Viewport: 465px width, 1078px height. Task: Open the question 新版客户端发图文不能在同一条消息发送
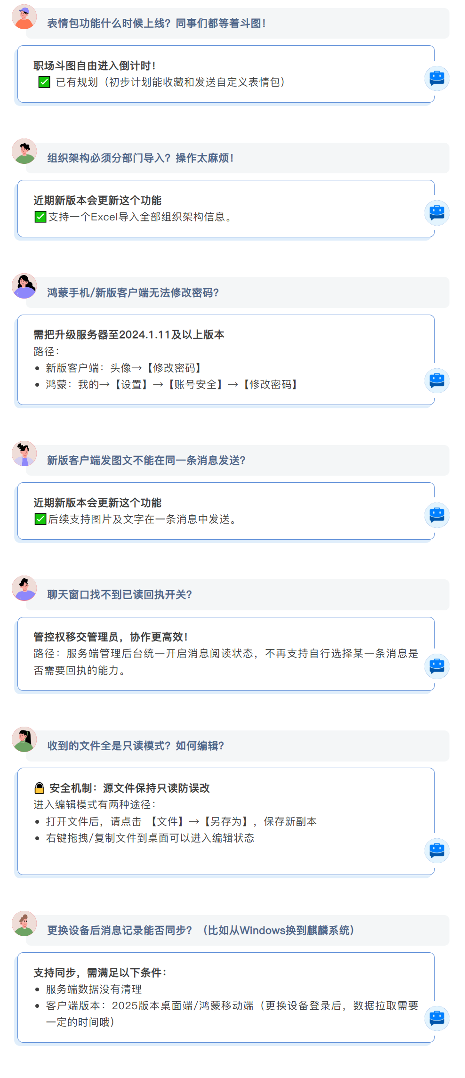(146, 460)
